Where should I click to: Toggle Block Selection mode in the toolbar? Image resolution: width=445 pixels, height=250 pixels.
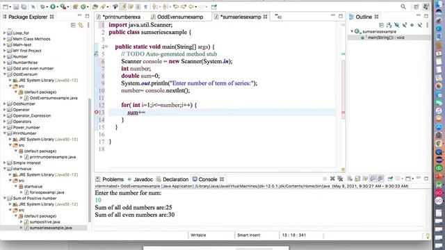coord(138,6)
